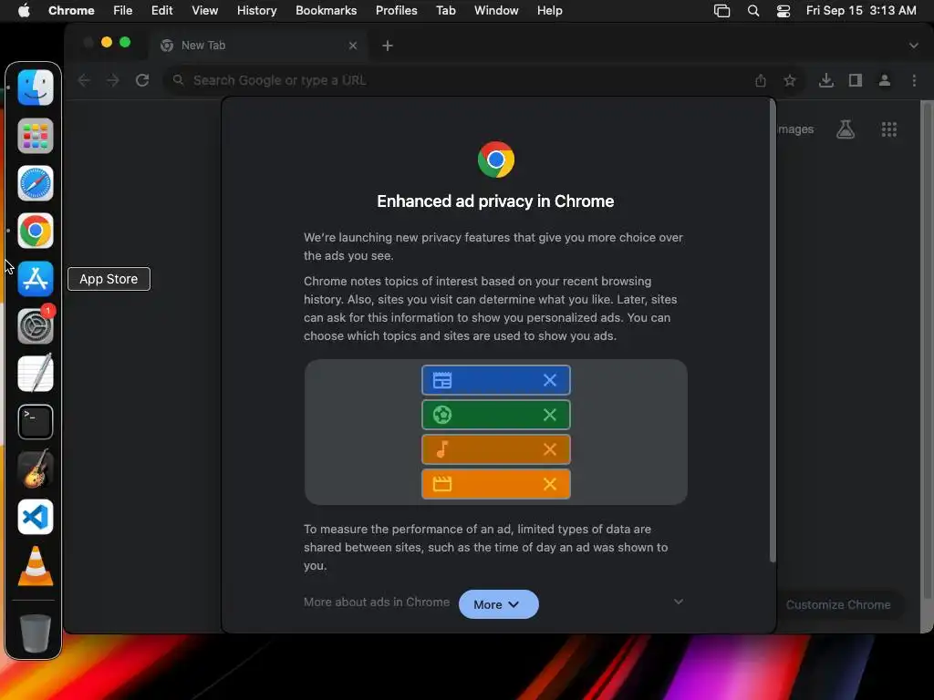934x700 pixels.
Task: Open the View menu
Action: click(x=204, y=11)
